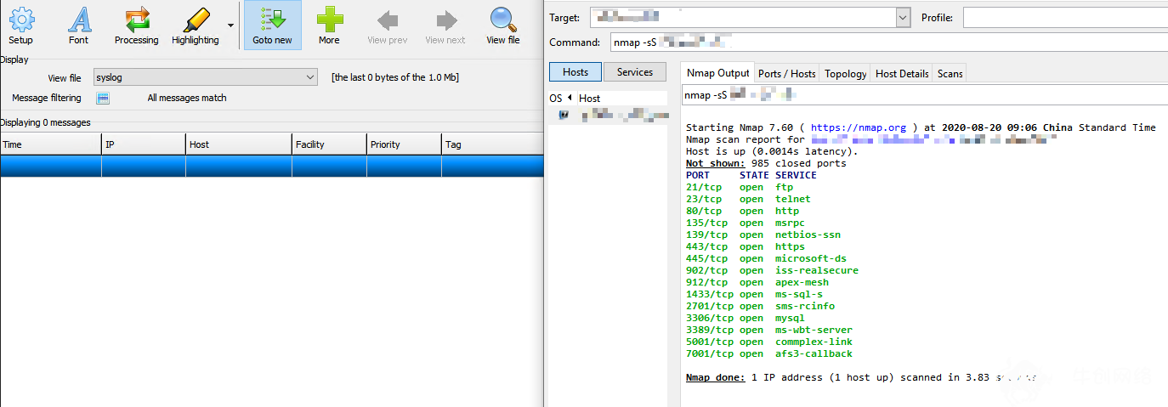Sort by the IP column header

click(x=144, y=144)
